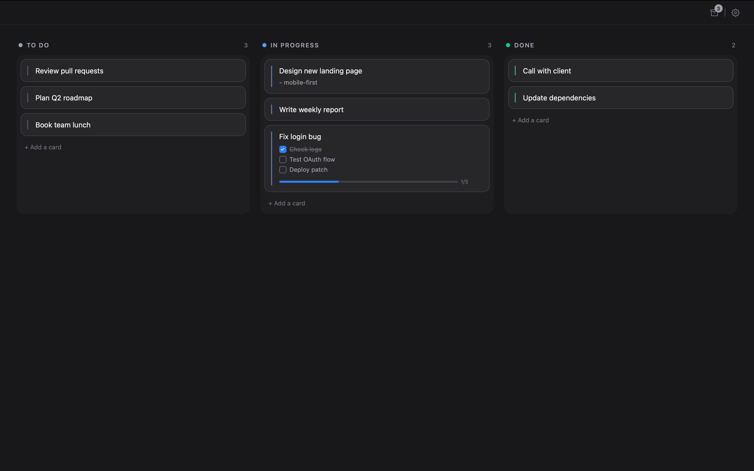754x471 pixels.
Task: Open Design new landing page card
Action: tap(377, 76)
